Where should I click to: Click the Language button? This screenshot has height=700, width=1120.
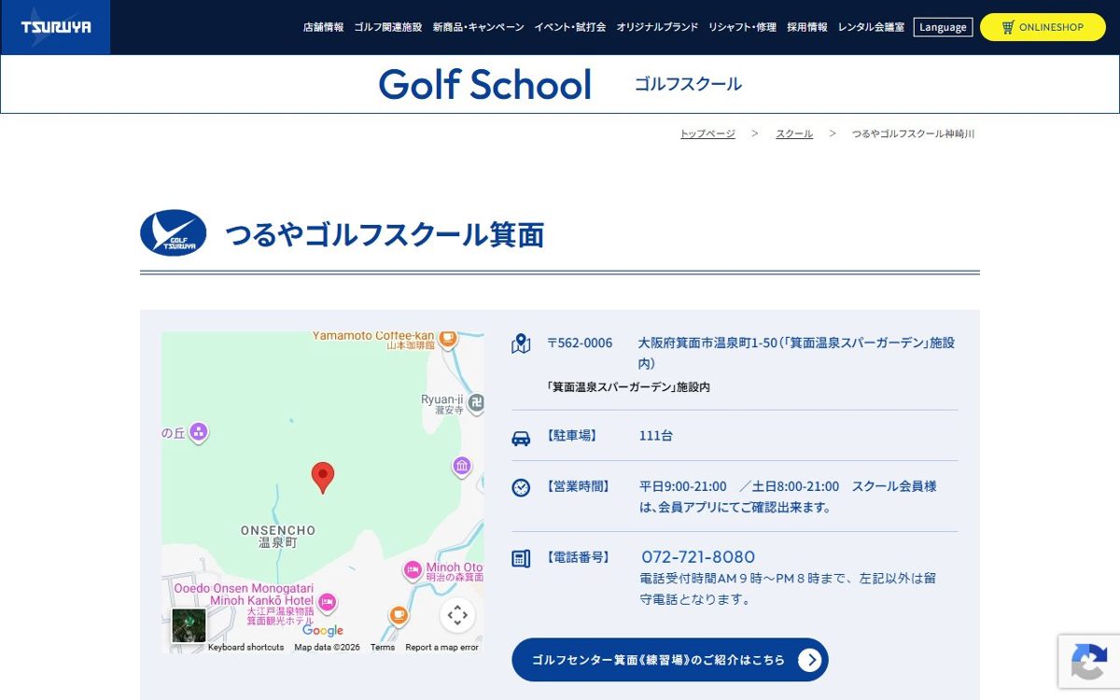[943, 27]
